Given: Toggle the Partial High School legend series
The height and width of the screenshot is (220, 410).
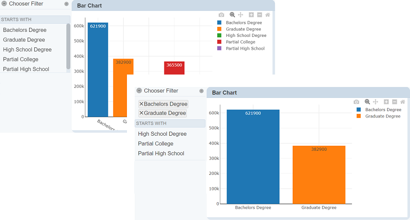Looking at the screenshot, I should 245,48.
